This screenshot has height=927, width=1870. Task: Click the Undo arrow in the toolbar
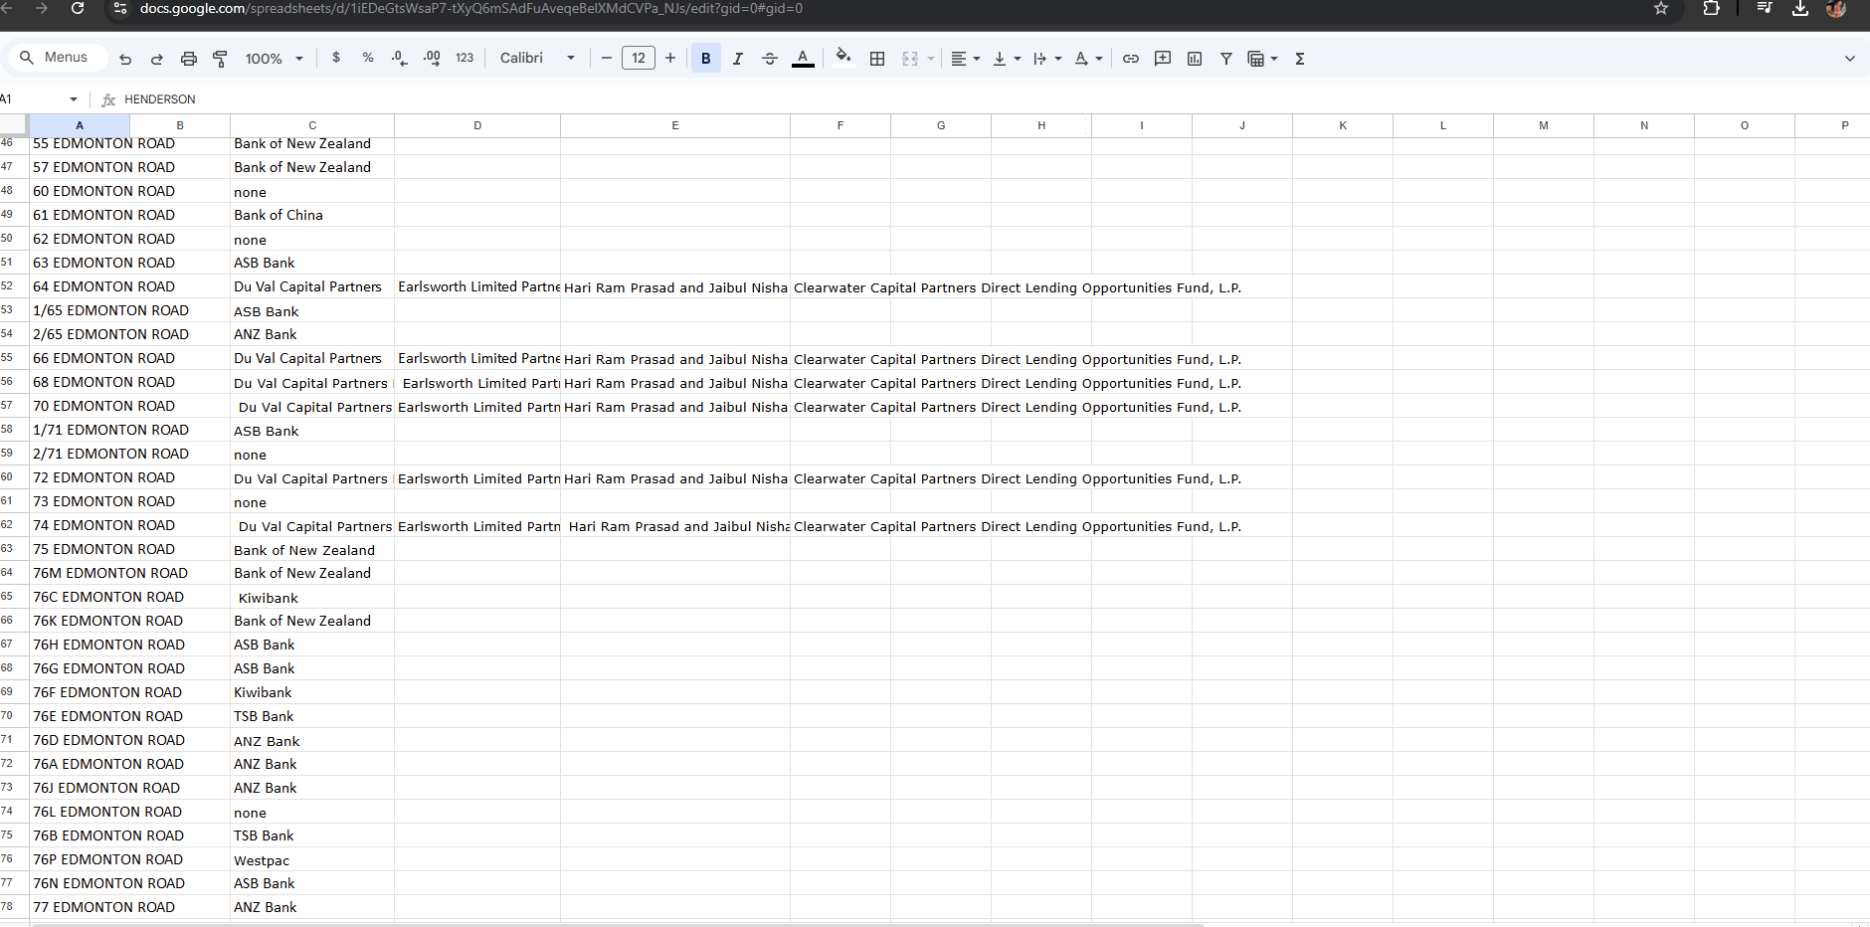tap(125, 59)
